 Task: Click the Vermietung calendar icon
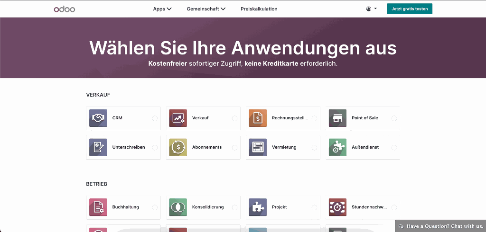click(258, 147)
